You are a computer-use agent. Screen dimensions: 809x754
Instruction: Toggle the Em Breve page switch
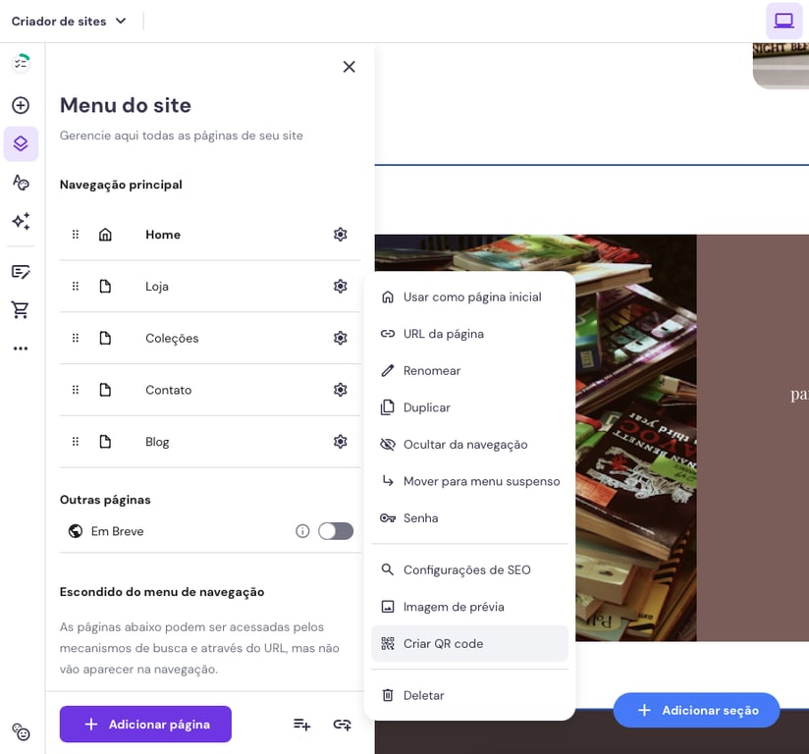tap(335, 530)
